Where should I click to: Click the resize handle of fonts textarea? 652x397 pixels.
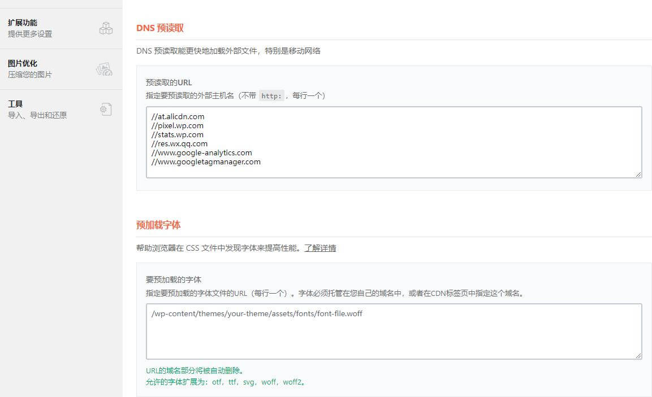638,355
